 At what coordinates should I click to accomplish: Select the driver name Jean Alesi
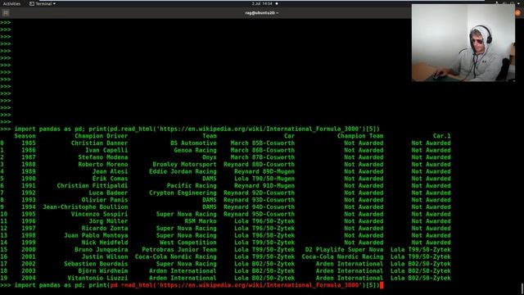[111, 171]
